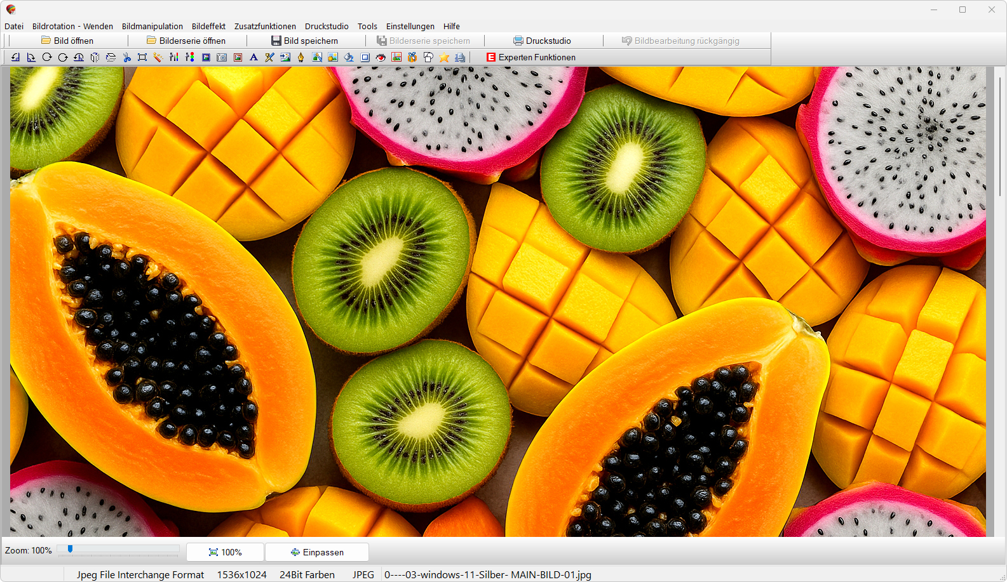Viewport: 1007px width, 582px height.
Task: Click the crop frame tool icon
Action: 142,58
